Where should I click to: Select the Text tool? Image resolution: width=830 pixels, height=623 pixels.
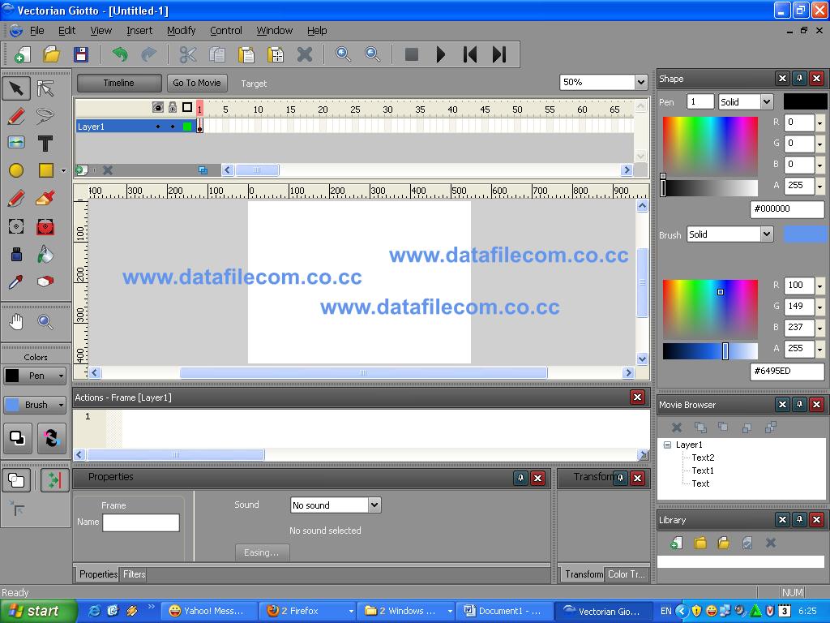(45, 144)
